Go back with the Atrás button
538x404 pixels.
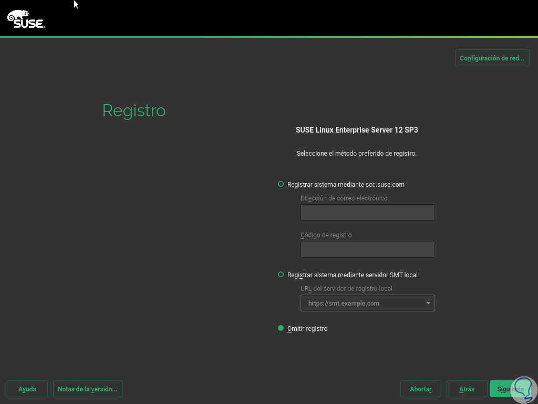click(467, 389)
